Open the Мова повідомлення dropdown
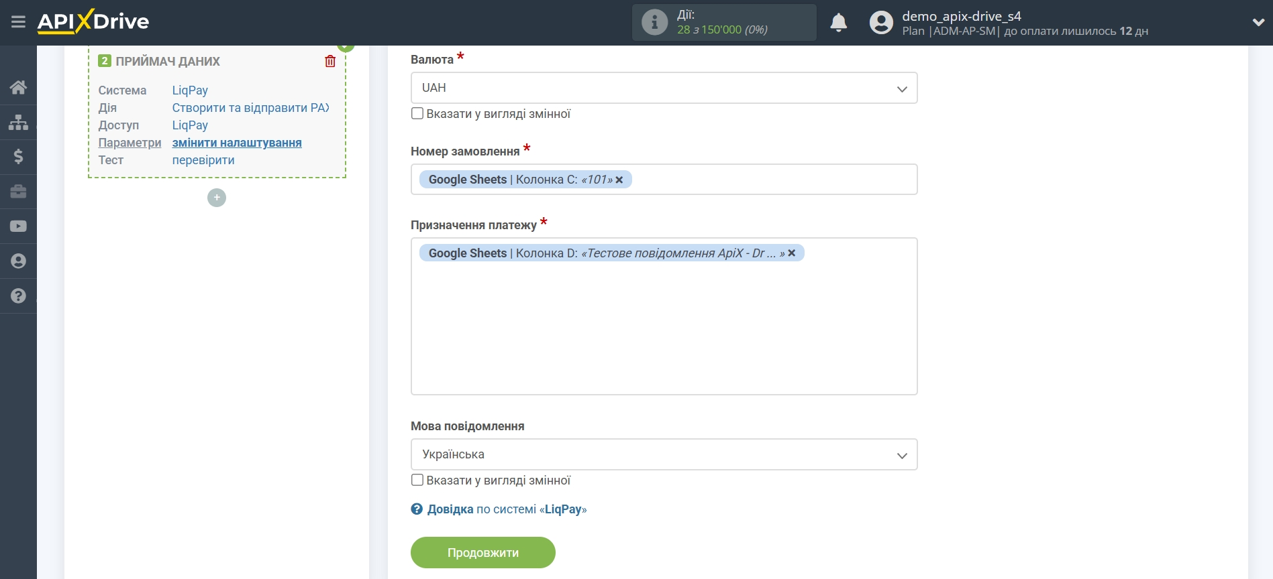 pos(664,454)
